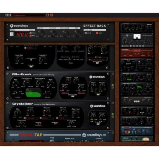Image resolution: width=159 pixels, height=159 pixels.
Task: Go to the previous preset using left arrow
Action: pyautogui.click(x=7, y=15)
